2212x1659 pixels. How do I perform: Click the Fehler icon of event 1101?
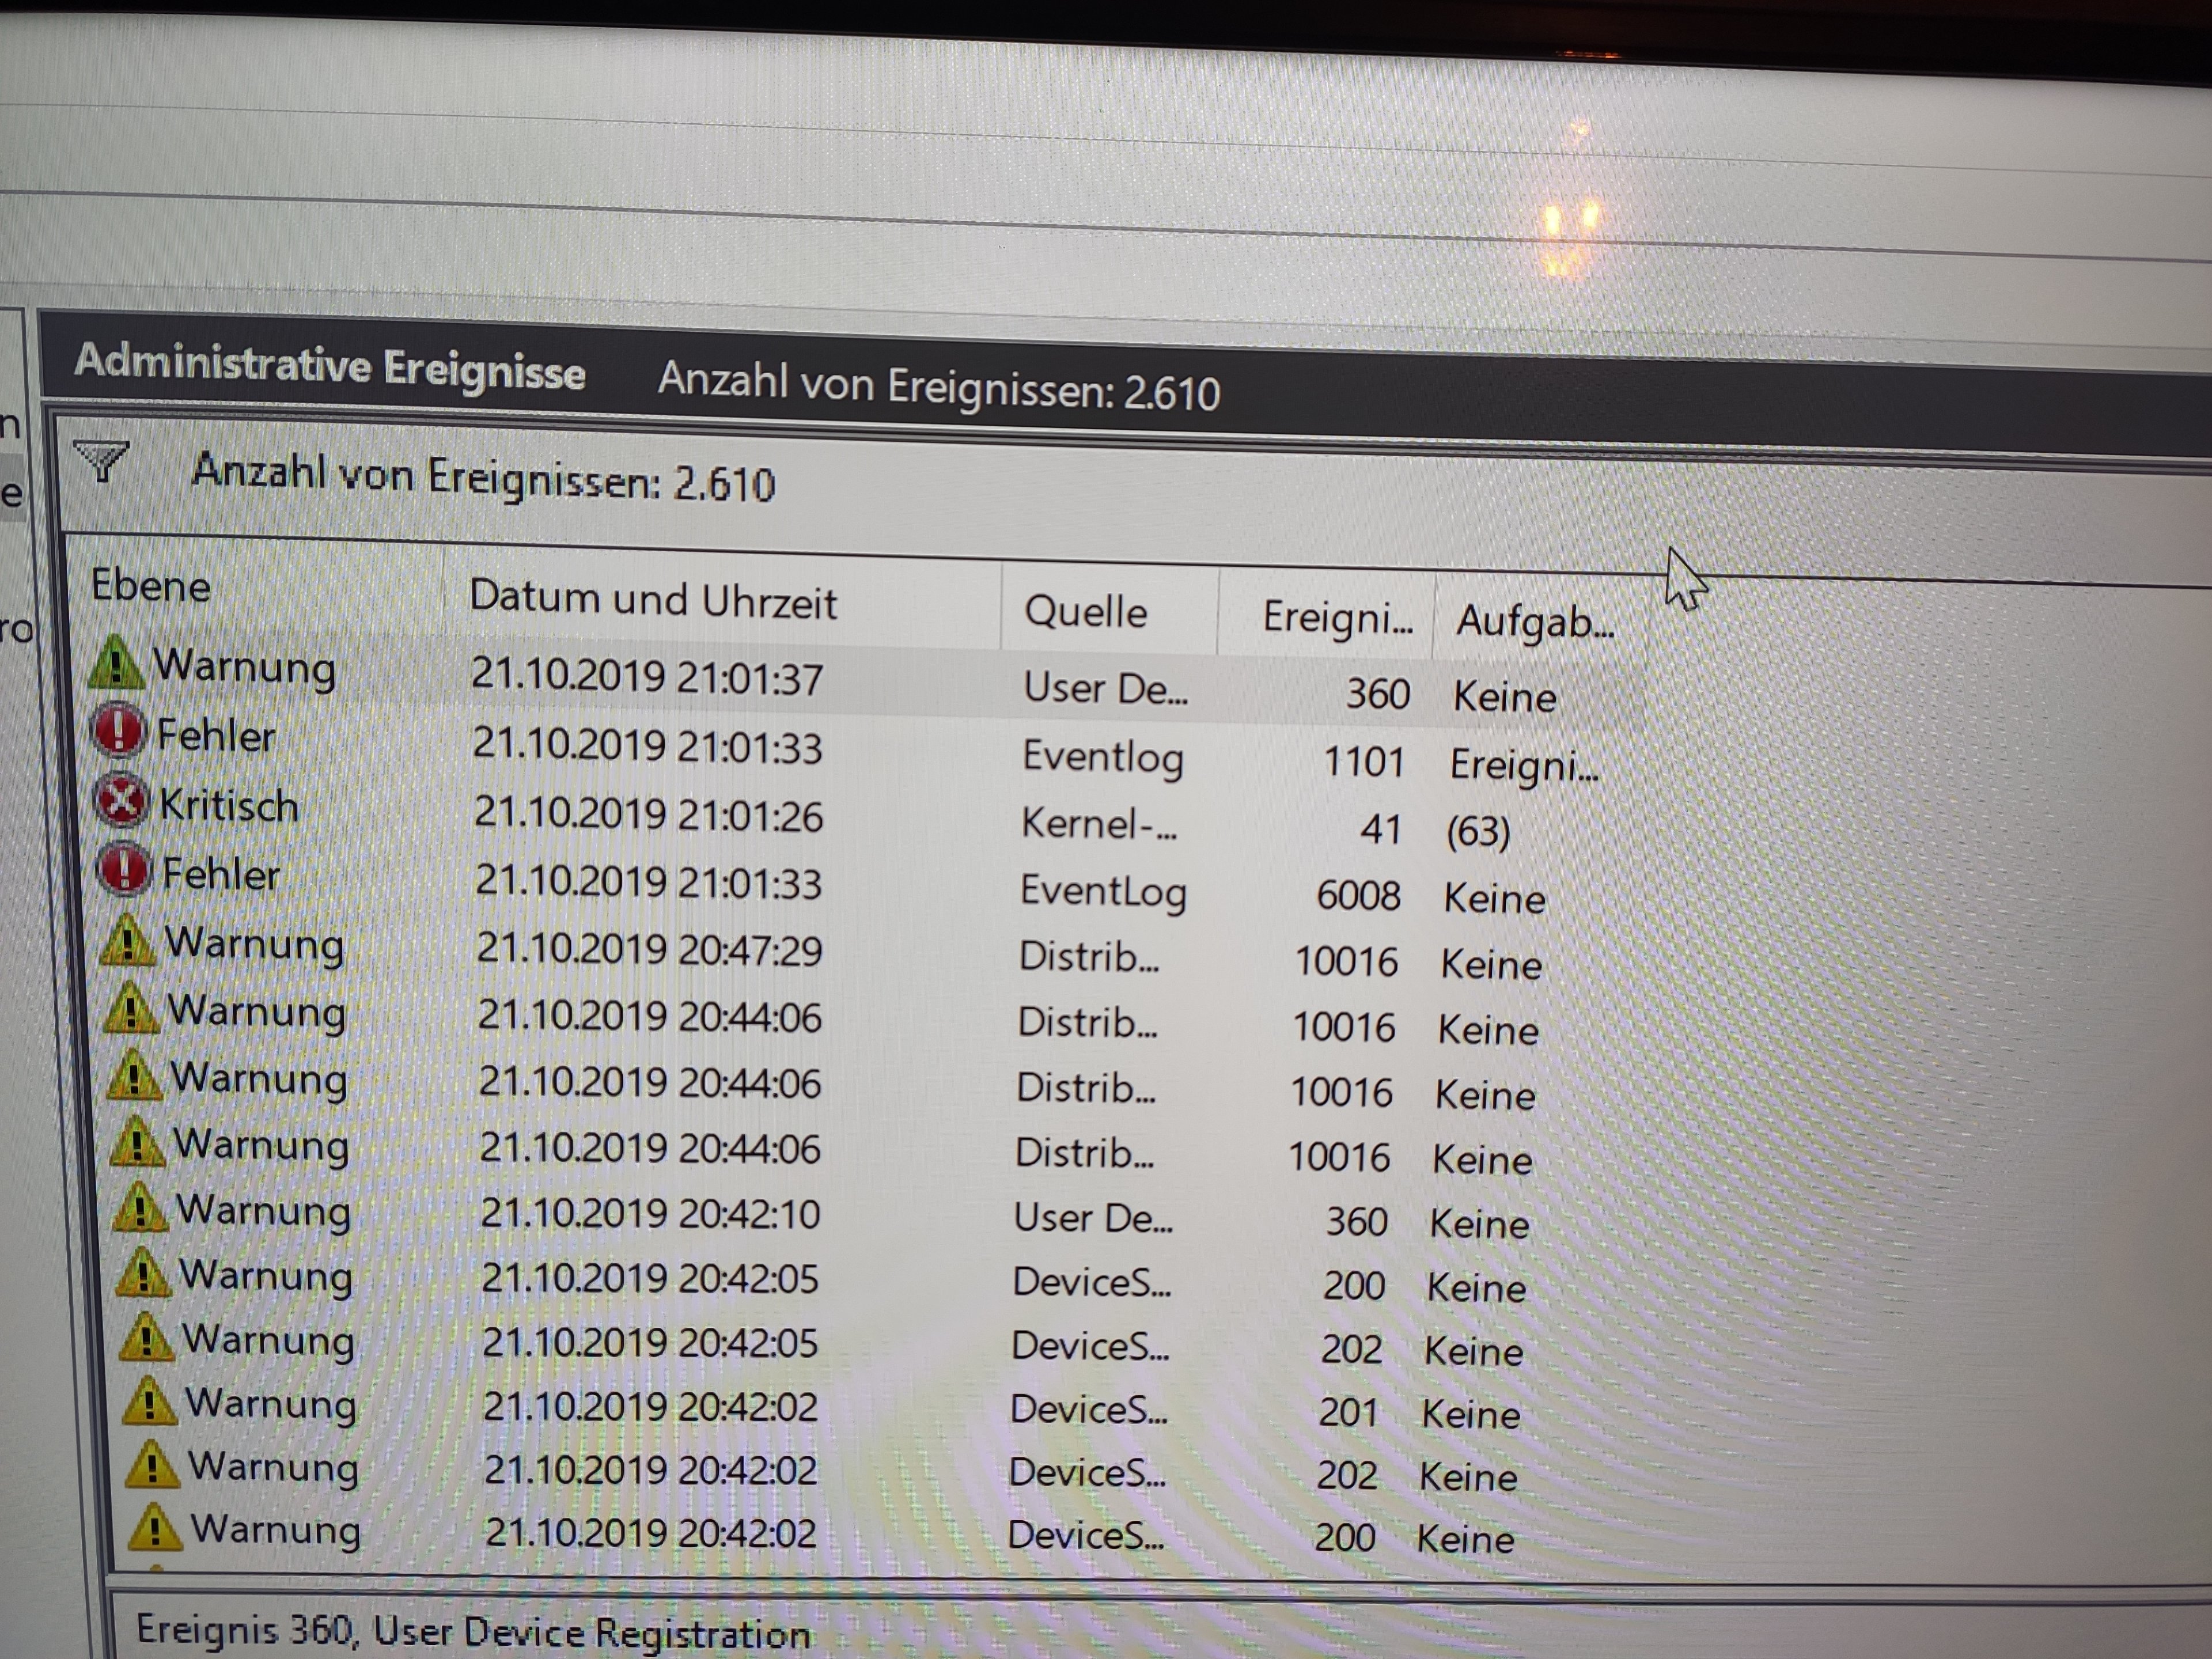(x=118, y=731)
